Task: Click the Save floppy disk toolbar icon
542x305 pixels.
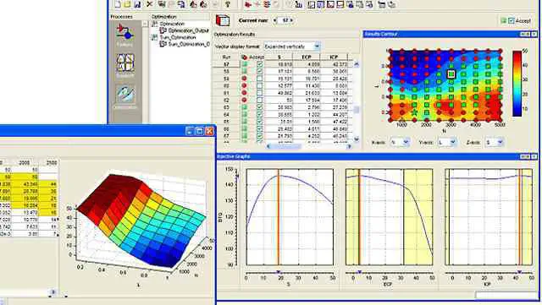Action: point(137,4)
